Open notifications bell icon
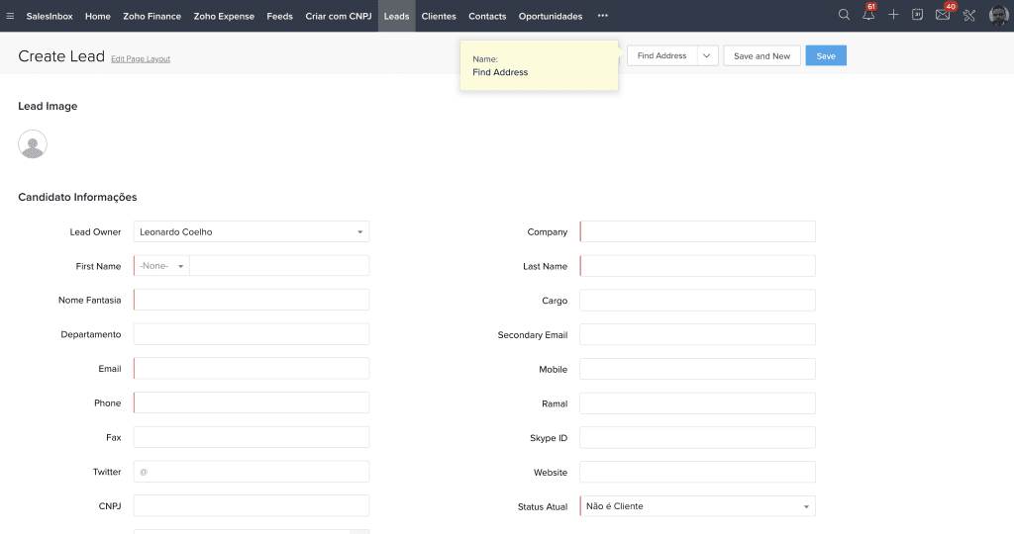Image resolution: width=1014 pixels, height=534 pixels. click(868, 16)
